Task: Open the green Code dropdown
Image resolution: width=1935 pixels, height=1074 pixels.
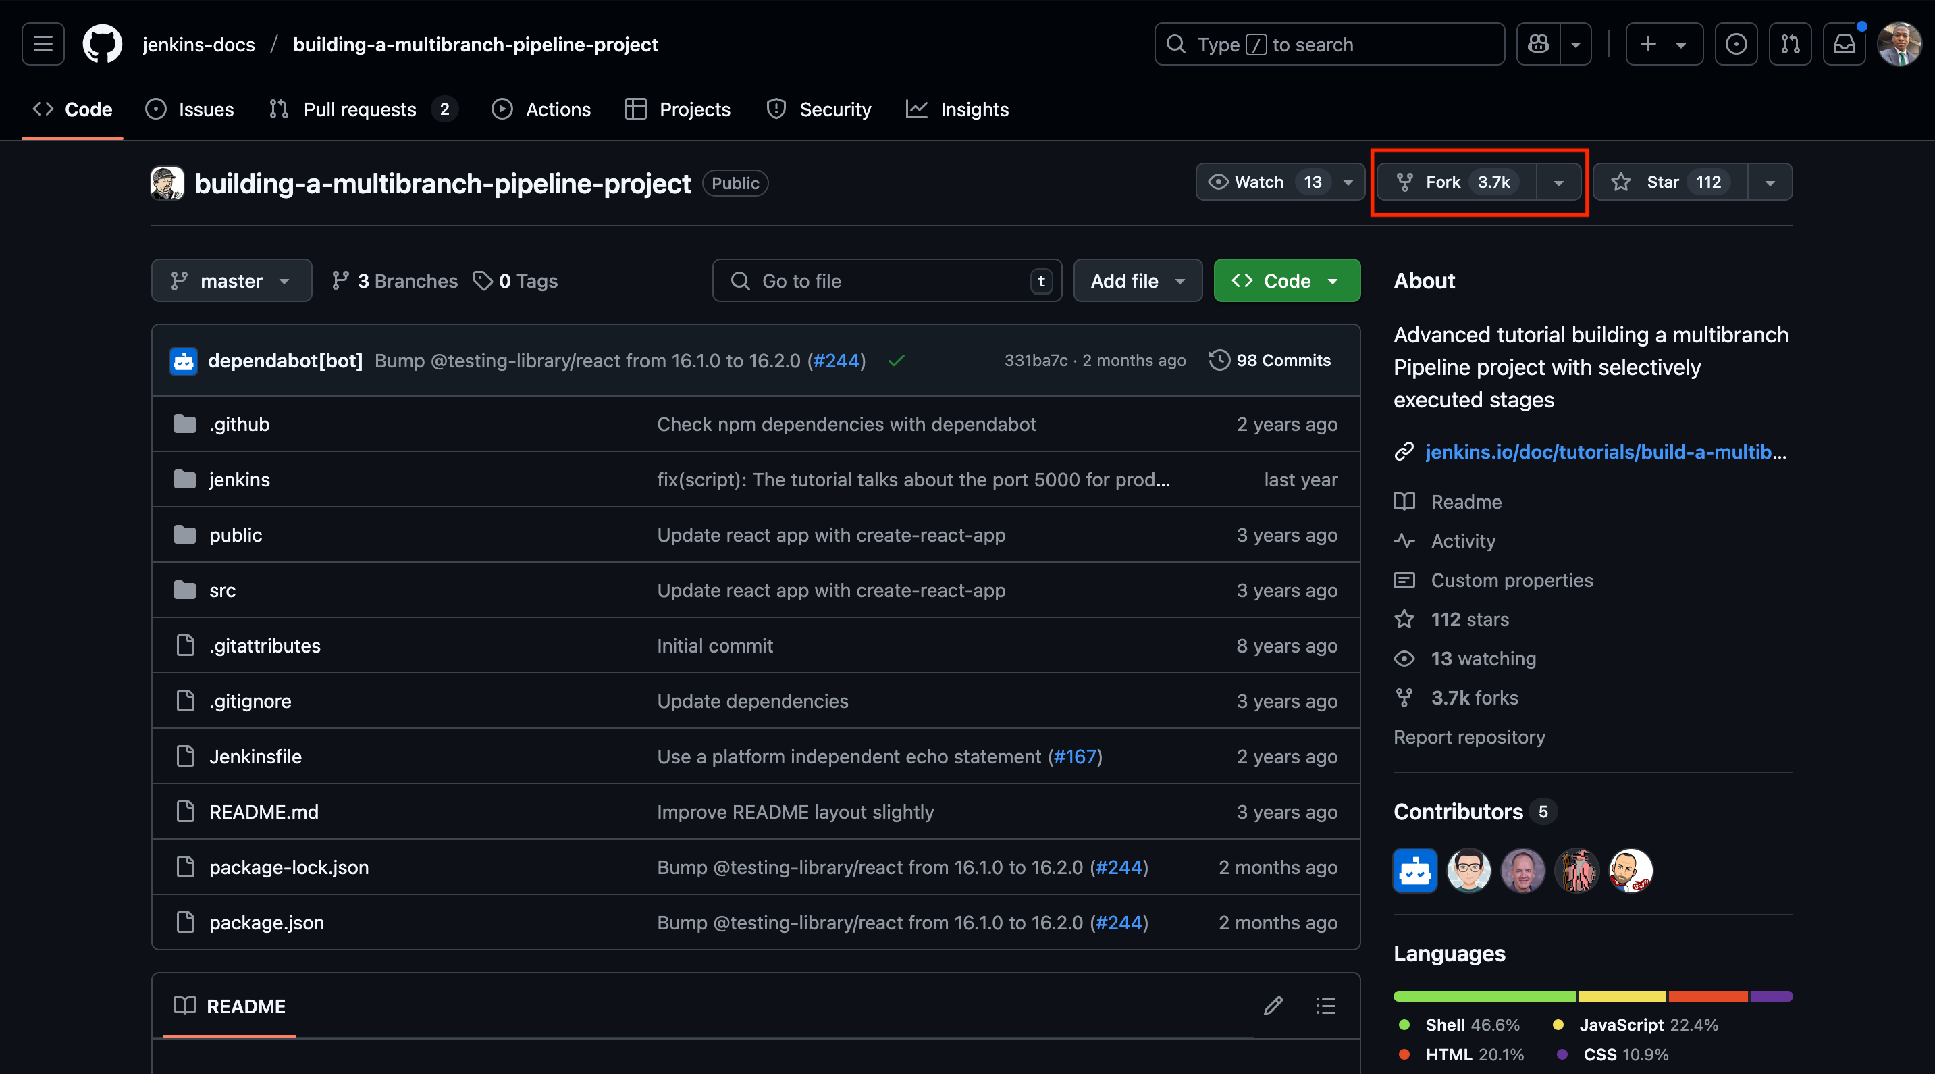Action: pos(1287,280)
